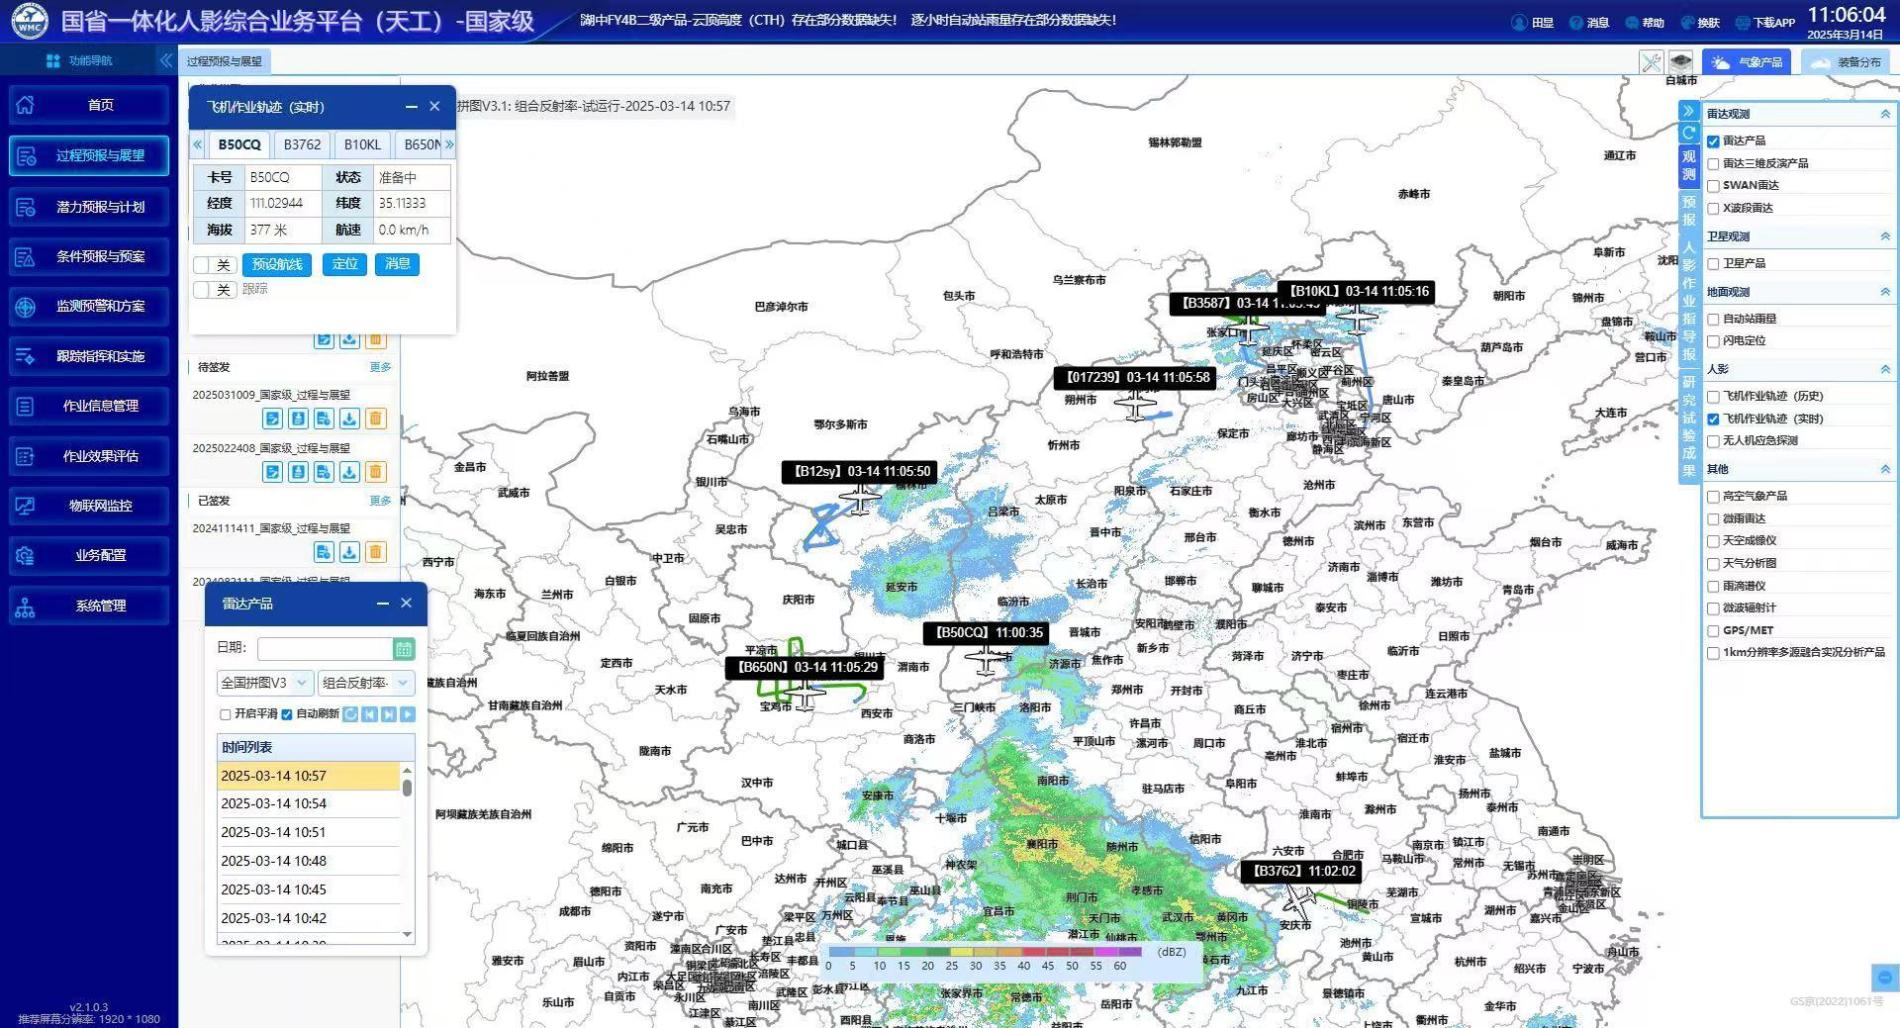The image size is (1900, 1028).
Task: Open the map tools wrench icon
Action: coord(1651,62)
